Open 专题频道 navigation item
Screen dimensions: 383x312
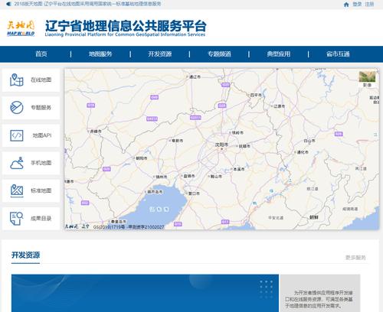(x=219, y=54)
